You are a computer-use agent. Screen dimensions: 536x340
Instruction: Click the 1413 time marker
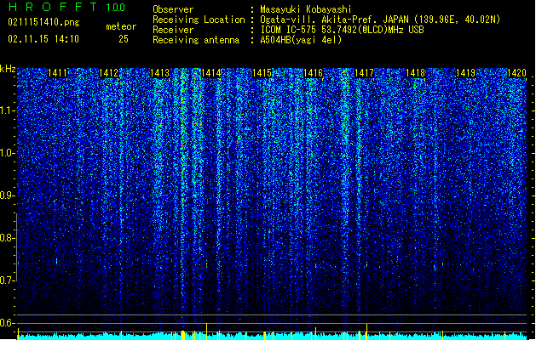click(159, 73)
